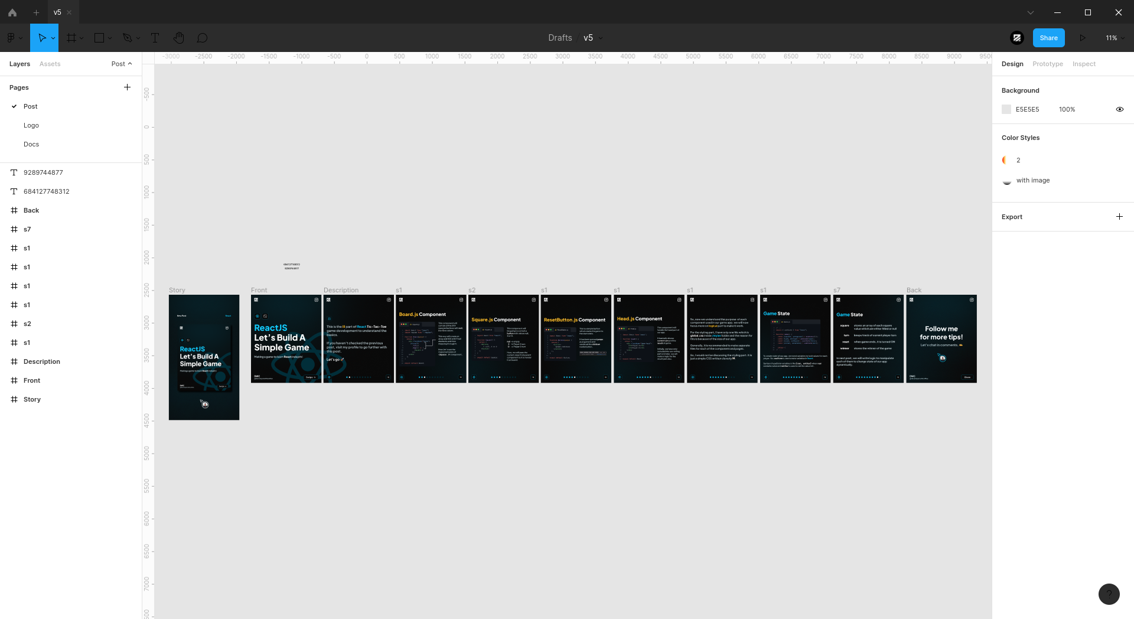
Task: Add an export setting
Action: click(1119, 217)
